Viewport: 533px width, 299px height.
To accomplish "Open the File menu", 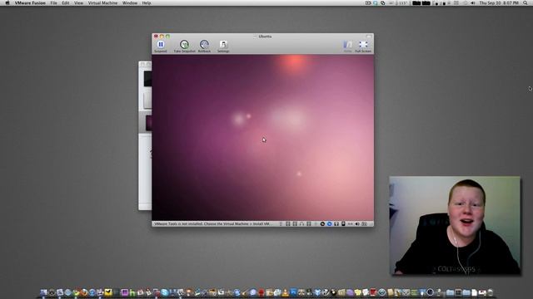I will click(x=53, y=3).
